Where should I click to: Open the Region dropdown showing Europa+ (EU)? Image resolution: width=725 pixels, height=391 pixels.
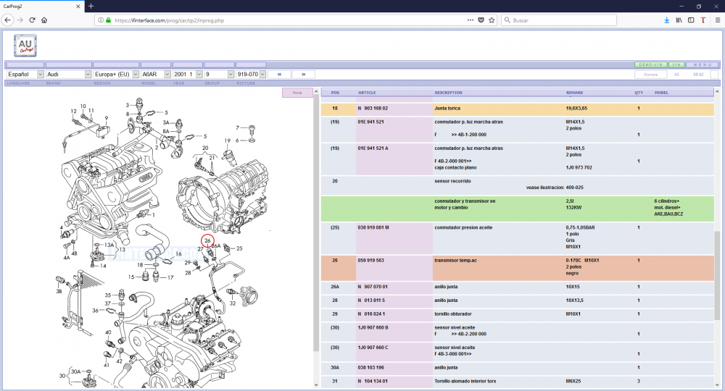[x=116, y=75]
